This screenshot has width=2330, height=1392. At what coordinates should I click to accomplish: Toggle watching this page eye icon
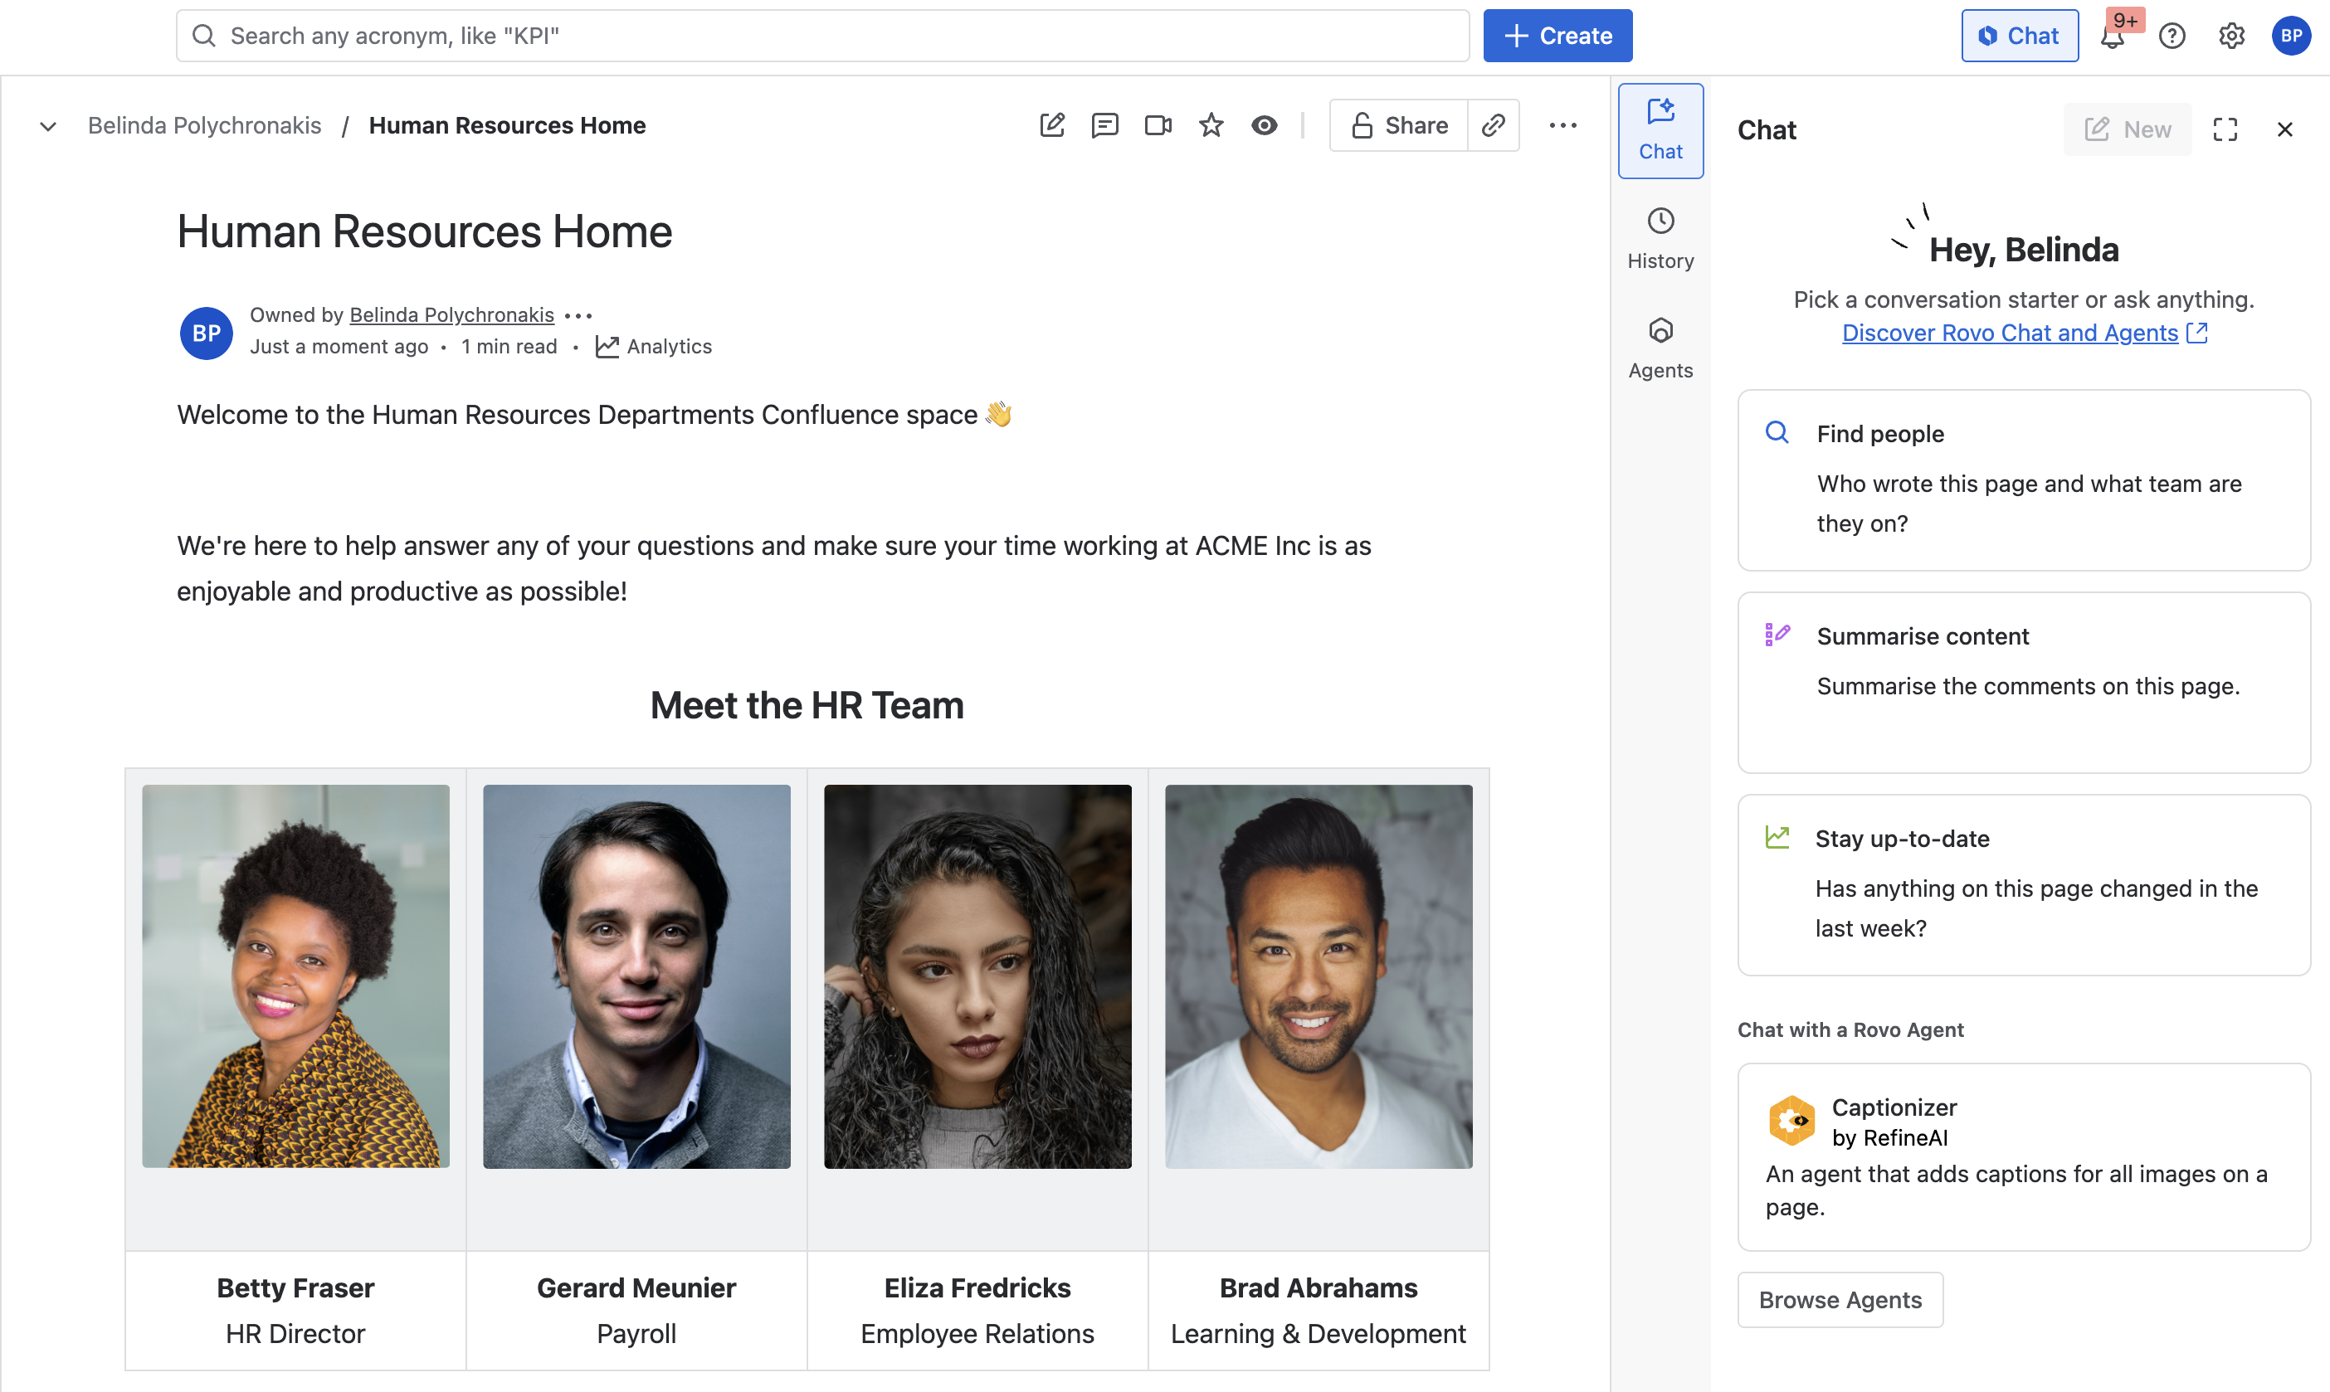[1264, 126]
